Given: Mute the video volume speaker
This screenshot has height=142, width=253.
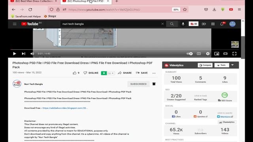Looking at the screenshot, I should point(32,54).
